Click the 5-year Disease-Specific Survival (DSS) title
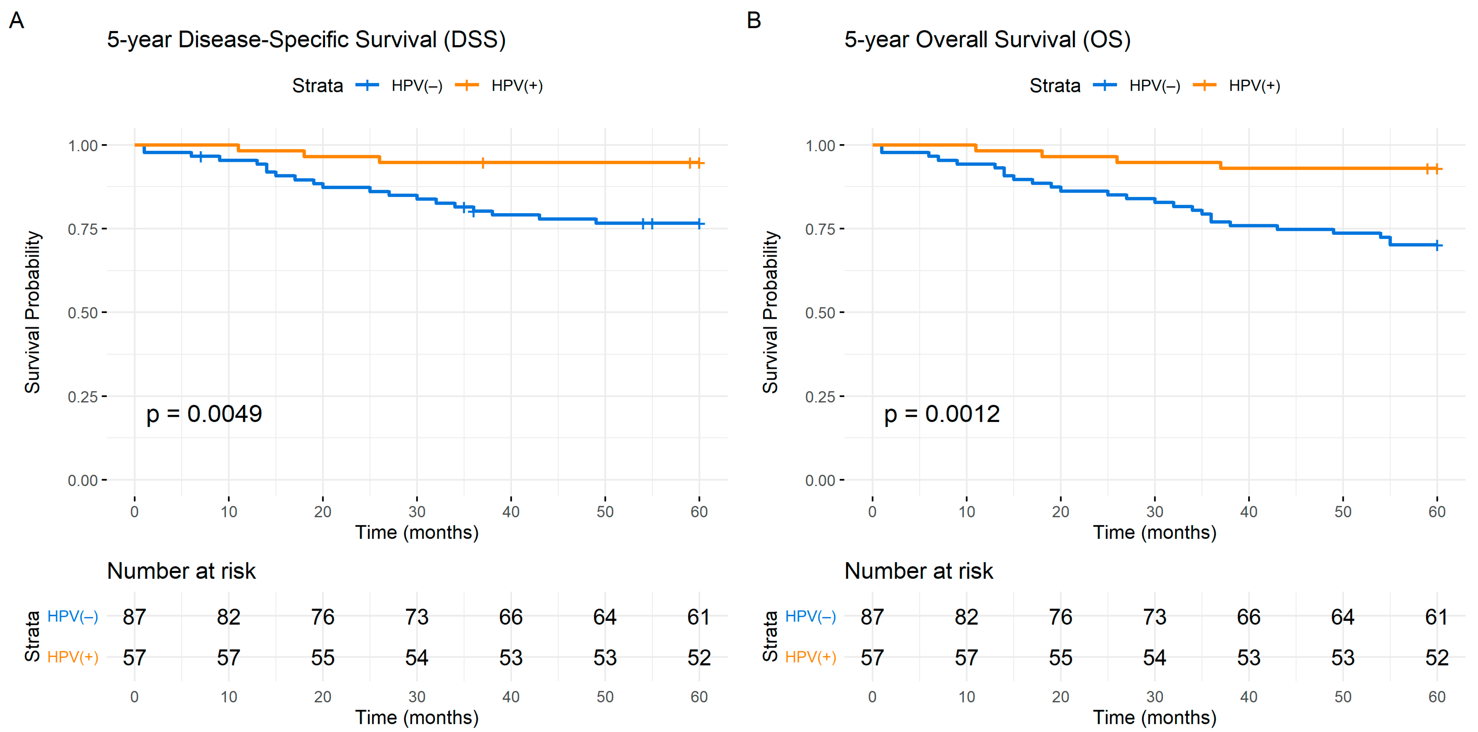 pyautogui.click(x=306, y=40)
